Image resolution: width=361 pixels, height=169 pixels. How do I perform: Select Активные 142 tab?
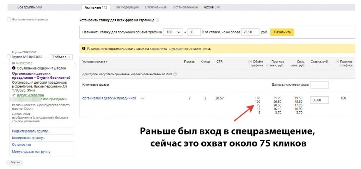96,7
